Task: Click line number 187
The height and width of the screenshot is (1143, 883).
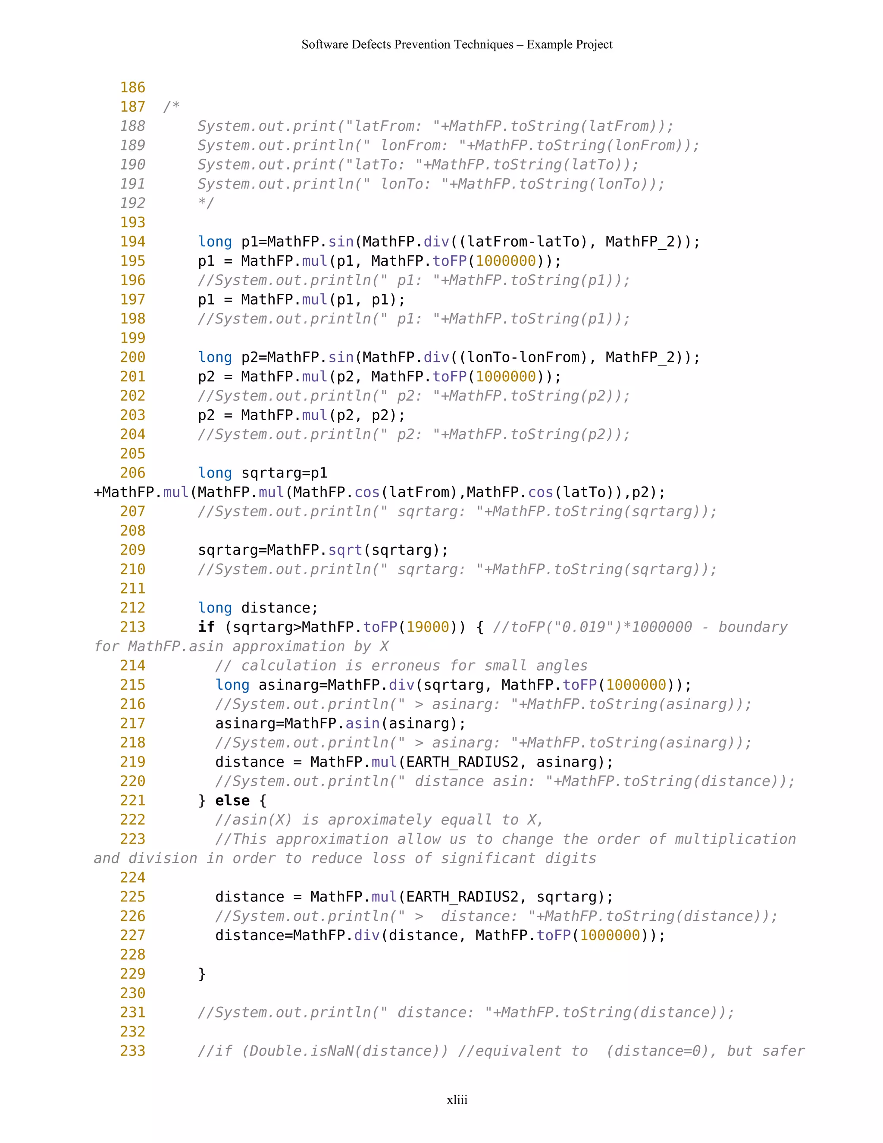Action: tap(133, 107)
